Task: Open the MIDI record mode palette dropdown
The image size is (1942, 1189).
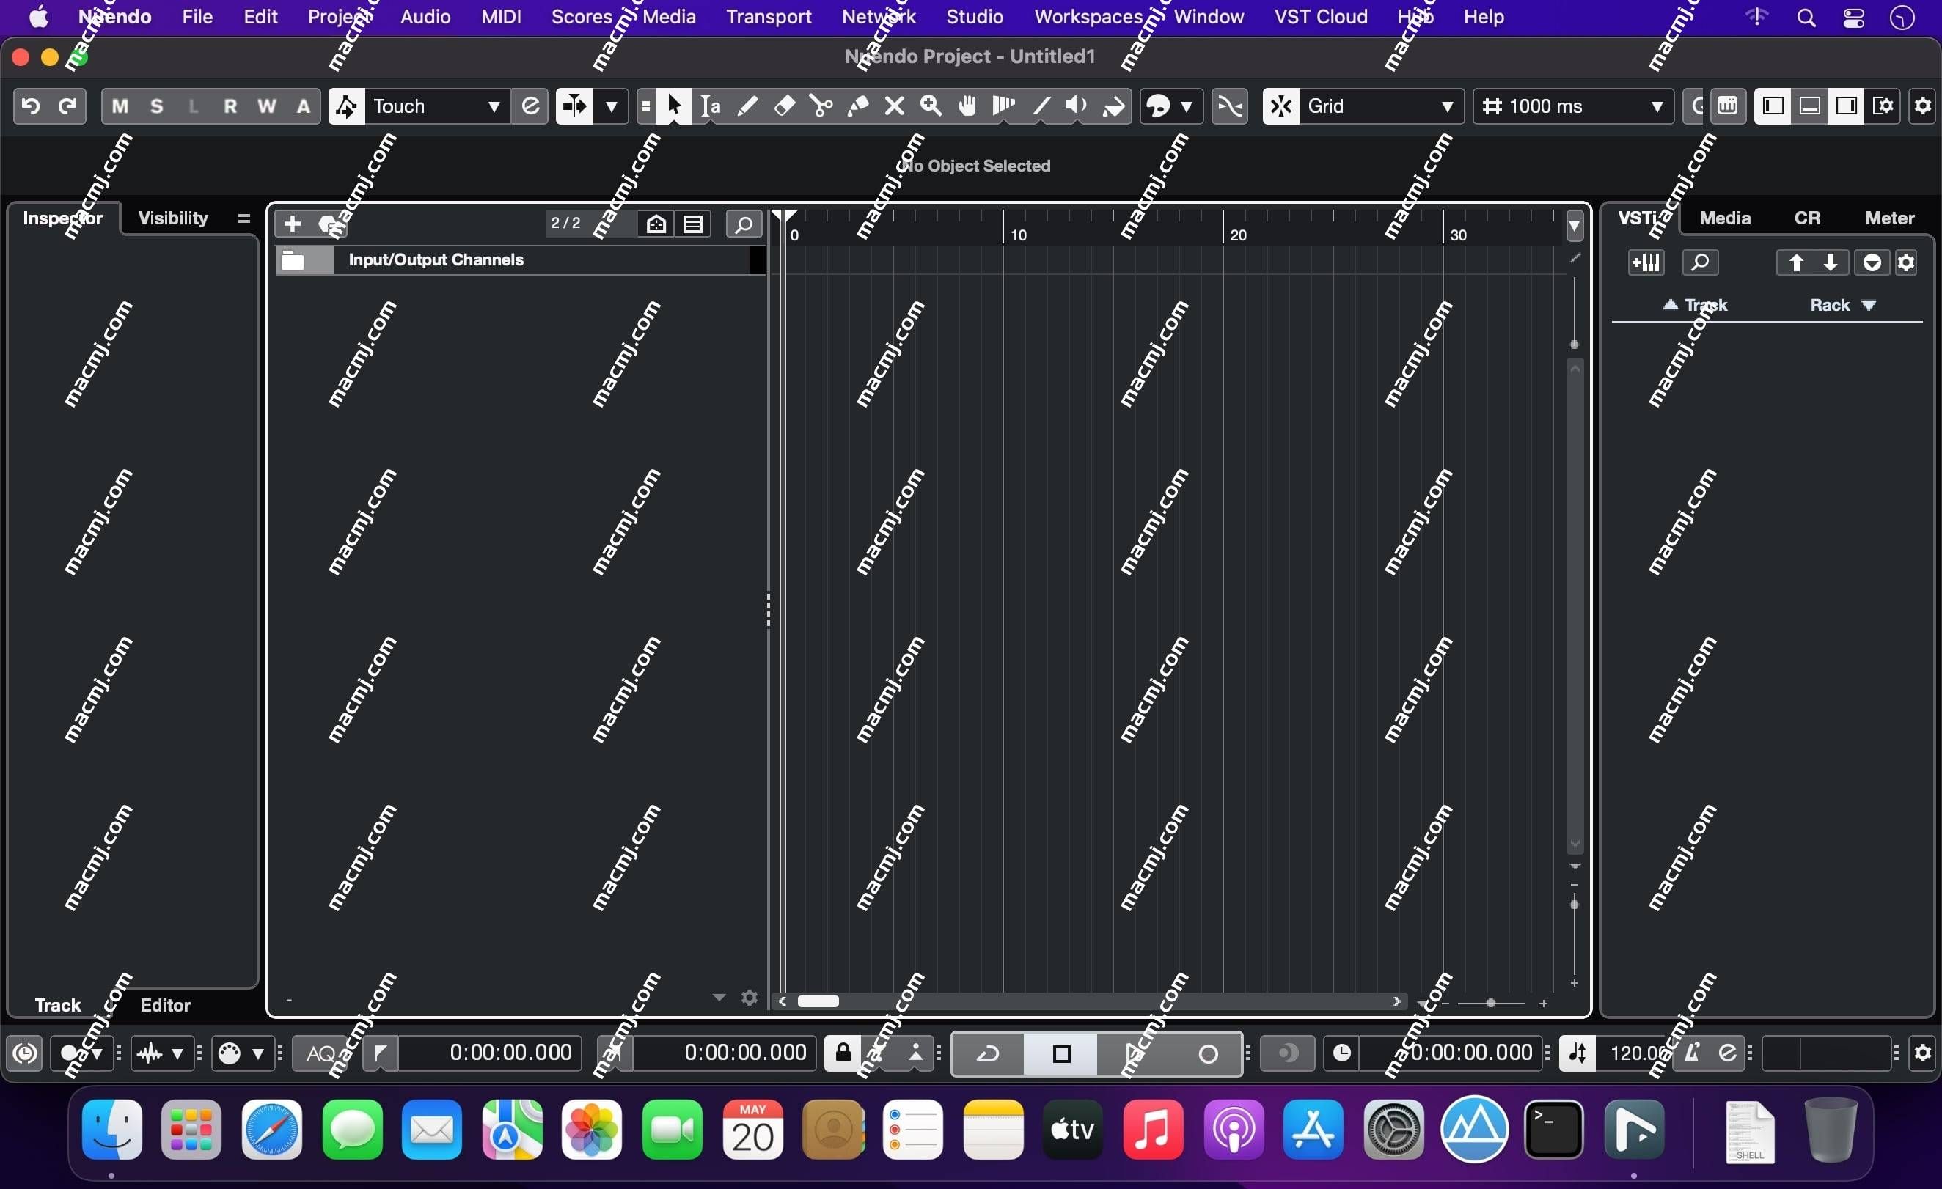Action: pos(257,1053)
